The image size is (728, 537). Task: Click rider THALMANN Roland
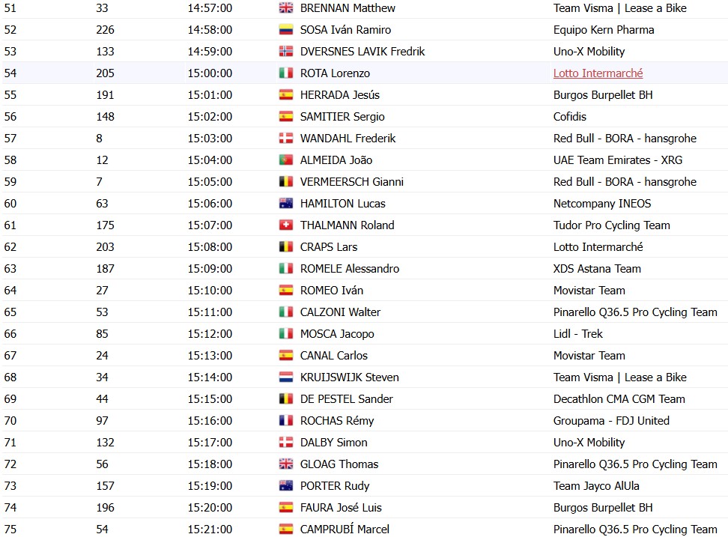[348, 225]
